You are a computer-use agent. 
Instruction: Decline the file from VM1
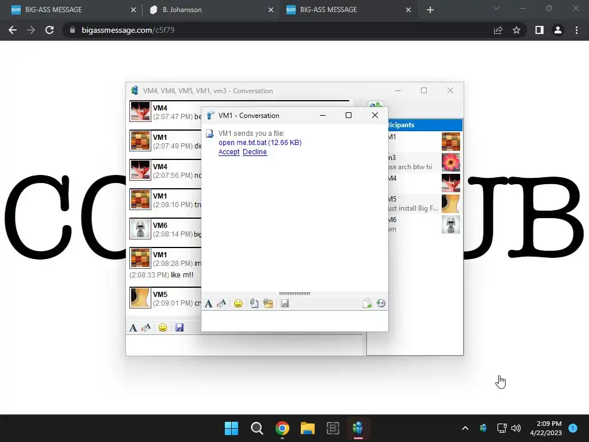[x=255, y=152]
